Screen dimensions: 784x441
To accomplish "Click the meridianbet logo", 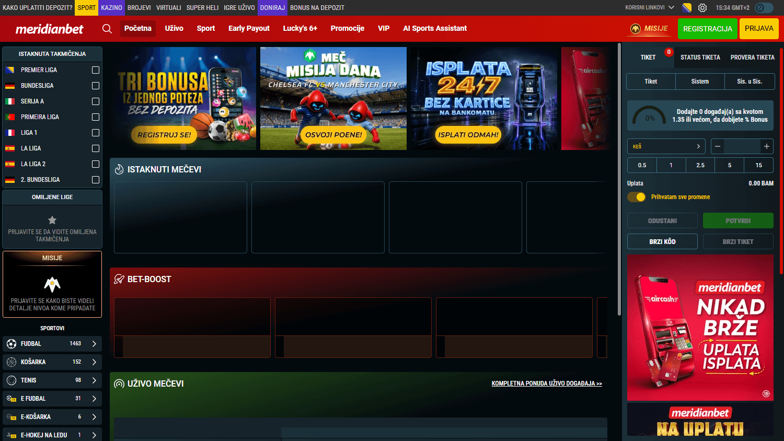I will 49,29.
